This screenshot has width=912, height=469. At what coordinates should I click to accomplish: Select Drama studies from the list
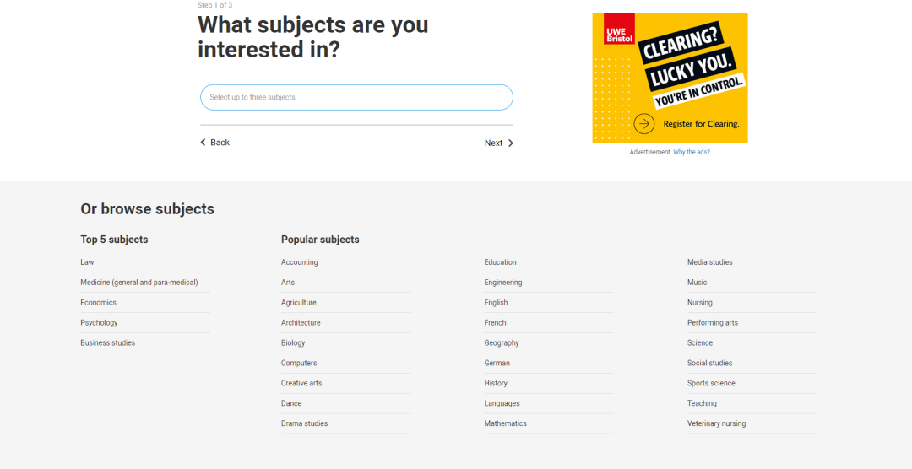click(x=304, y=423)
